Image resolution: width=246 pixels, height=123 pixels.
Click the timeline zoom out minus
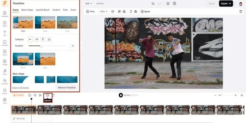(216, 95)
